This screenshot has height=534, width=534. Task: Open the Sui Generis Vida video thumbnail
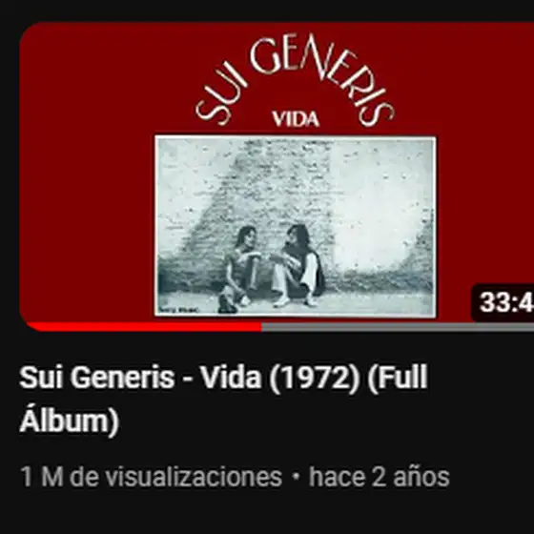point(277,175)
